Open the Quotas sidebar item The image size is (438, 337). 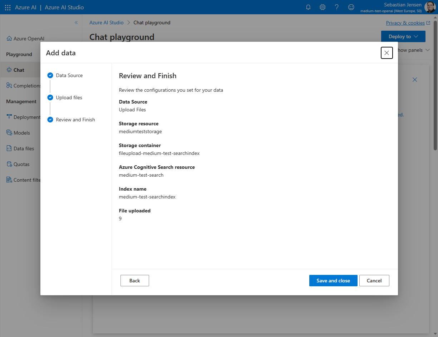(21, 164)
